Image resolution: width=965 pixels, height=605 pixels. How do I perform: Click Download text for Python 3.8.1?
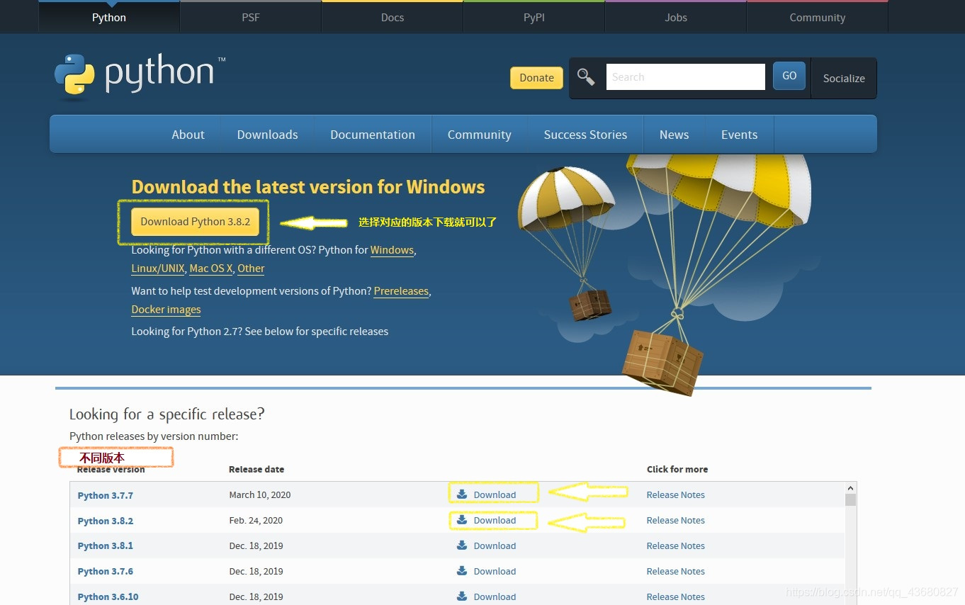495,546
